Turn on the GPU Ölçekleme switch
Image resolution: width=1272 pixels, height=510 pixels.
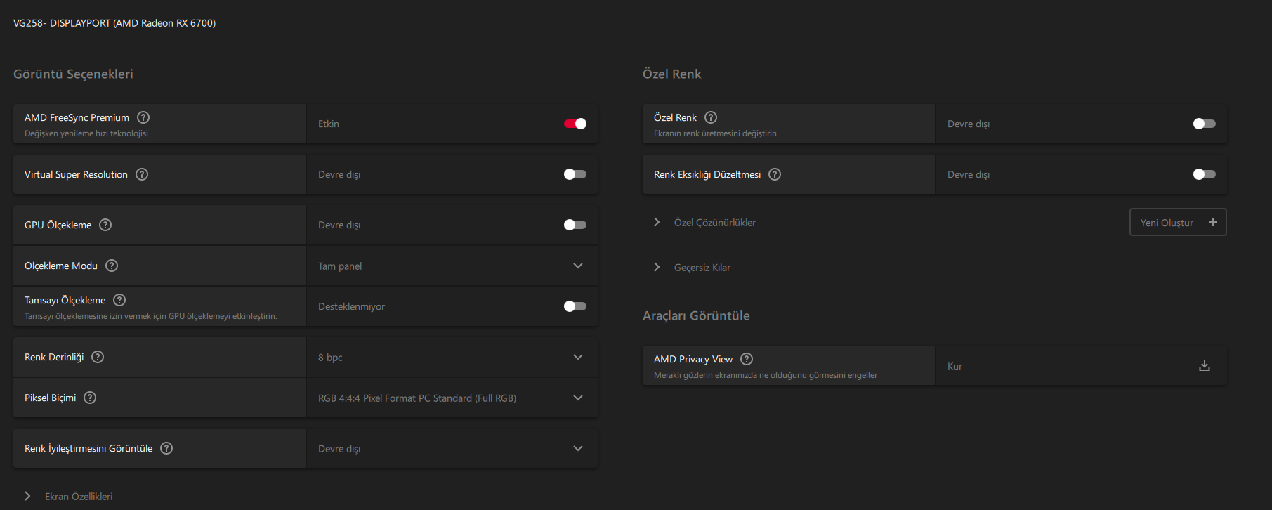click(x=575, y=225)
